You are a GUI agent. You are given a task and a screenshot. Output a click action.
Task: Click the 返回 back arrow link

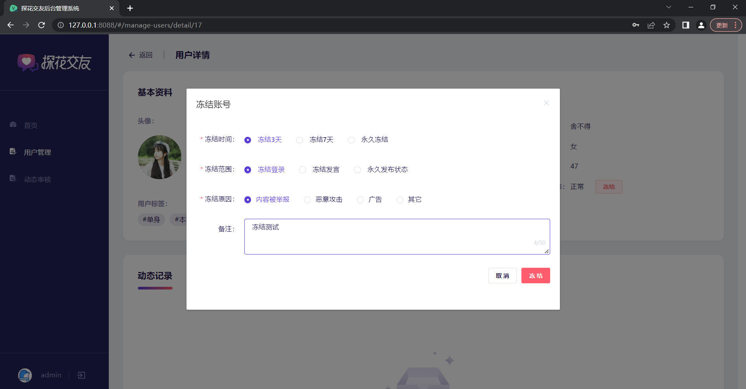tap(140, 55)
